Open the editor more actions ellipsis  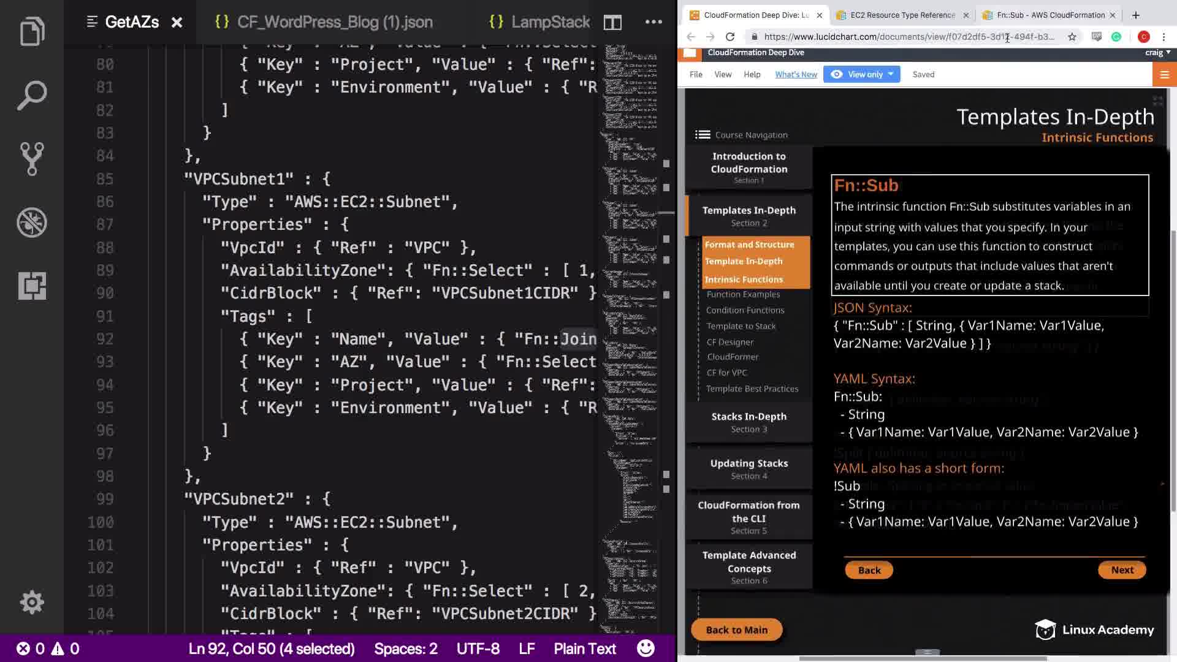[653, 22]
